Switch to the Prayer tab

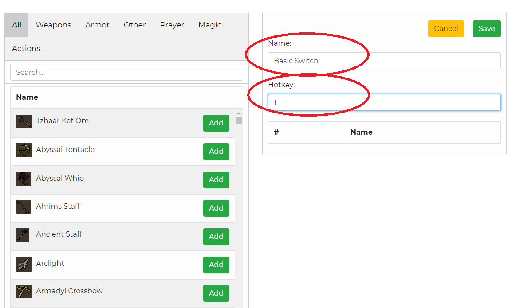172,25
